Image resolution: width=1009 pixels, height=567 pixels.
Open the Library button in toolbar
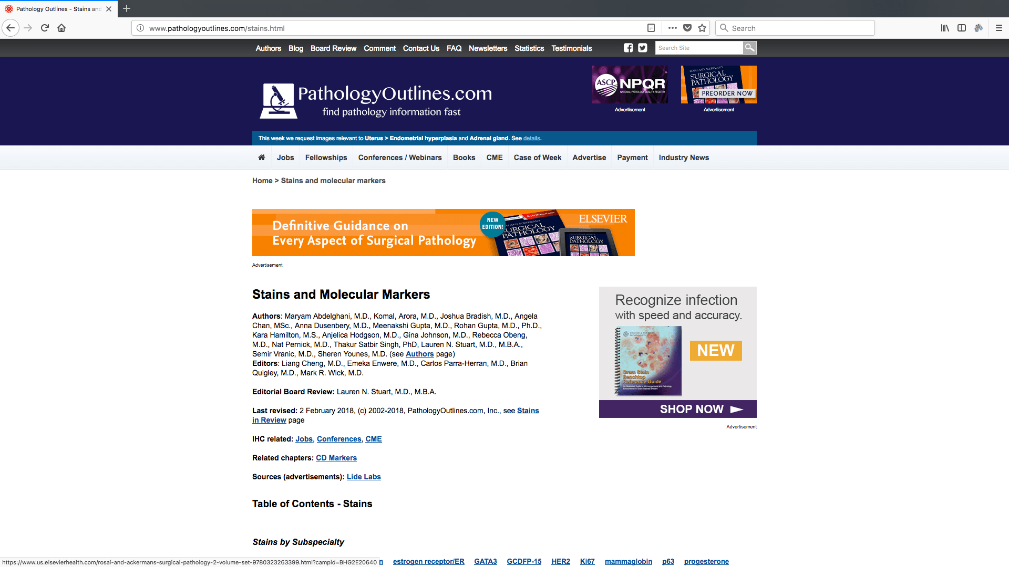(945, 28)
